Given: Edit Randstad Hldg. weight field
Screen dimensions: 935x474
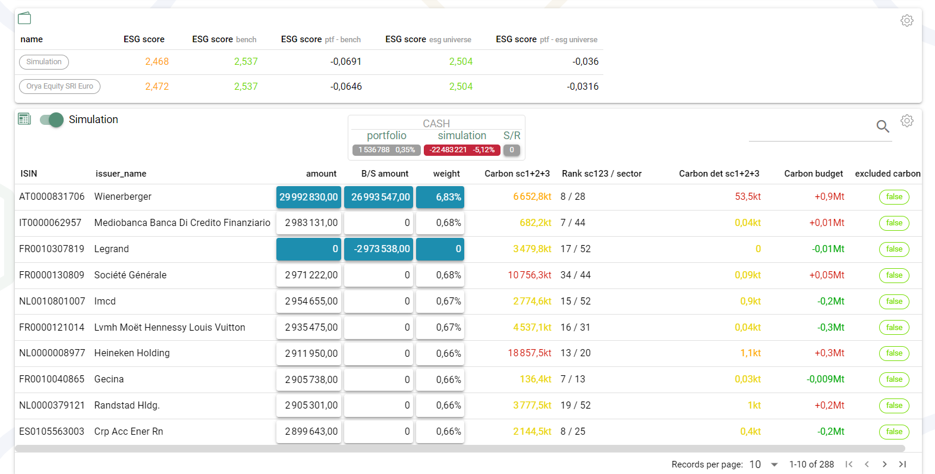Looking at the screenshot, I should [440, 406].
